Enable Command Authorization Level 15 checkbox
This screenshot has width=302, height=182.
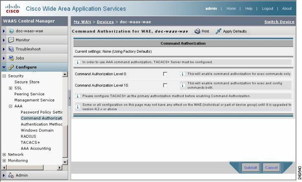(165, 85)
